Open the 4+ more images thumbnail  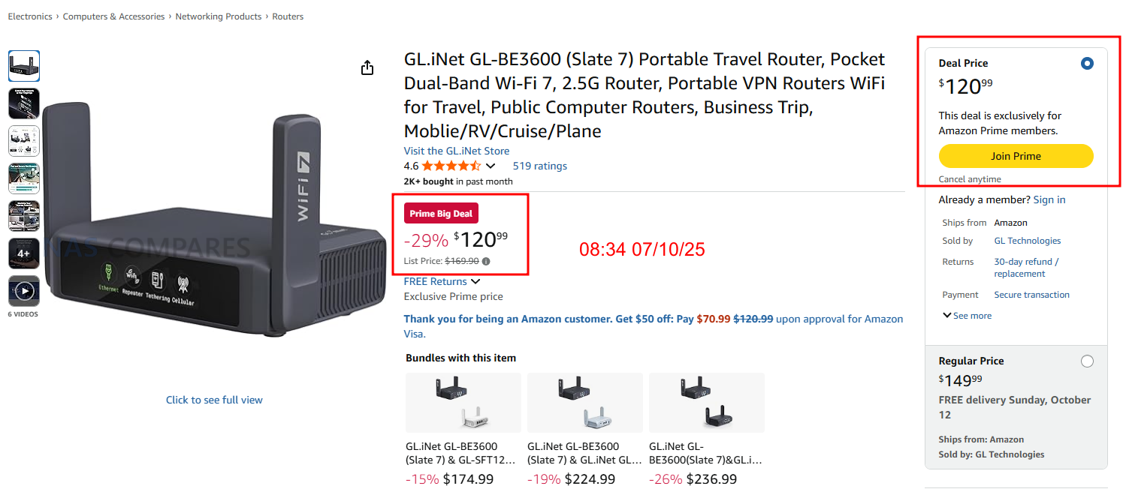24,253
